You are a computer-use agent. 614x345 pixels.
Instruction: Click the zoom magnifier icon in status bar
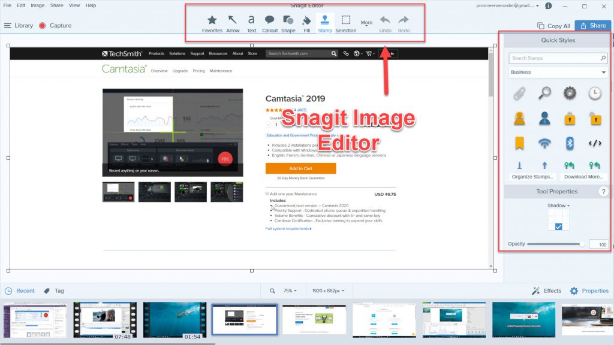pyautogui.click(x=272, y=290)
